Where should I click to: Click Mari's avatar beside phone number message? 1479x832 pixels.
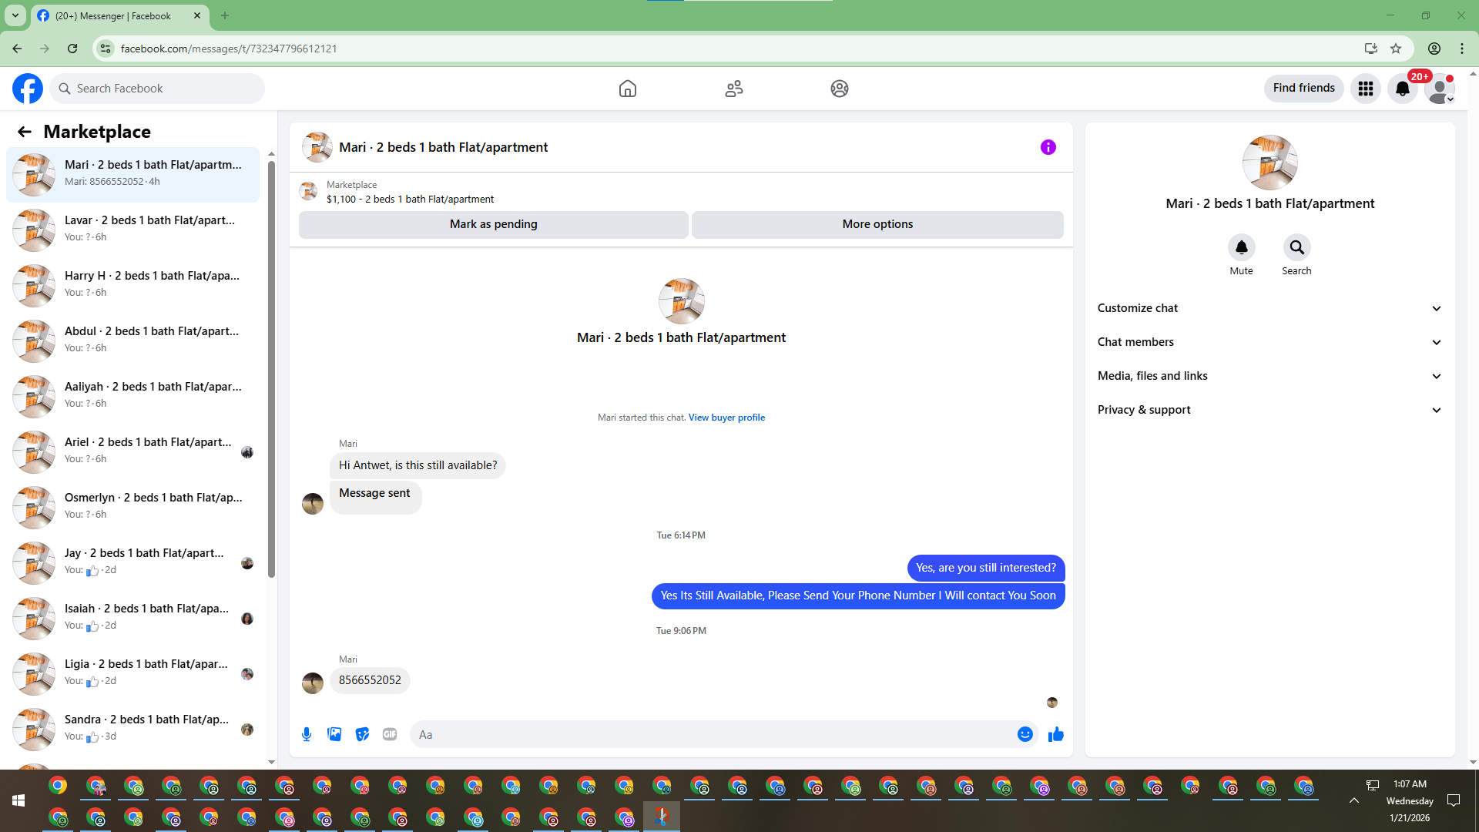(313, 683)
